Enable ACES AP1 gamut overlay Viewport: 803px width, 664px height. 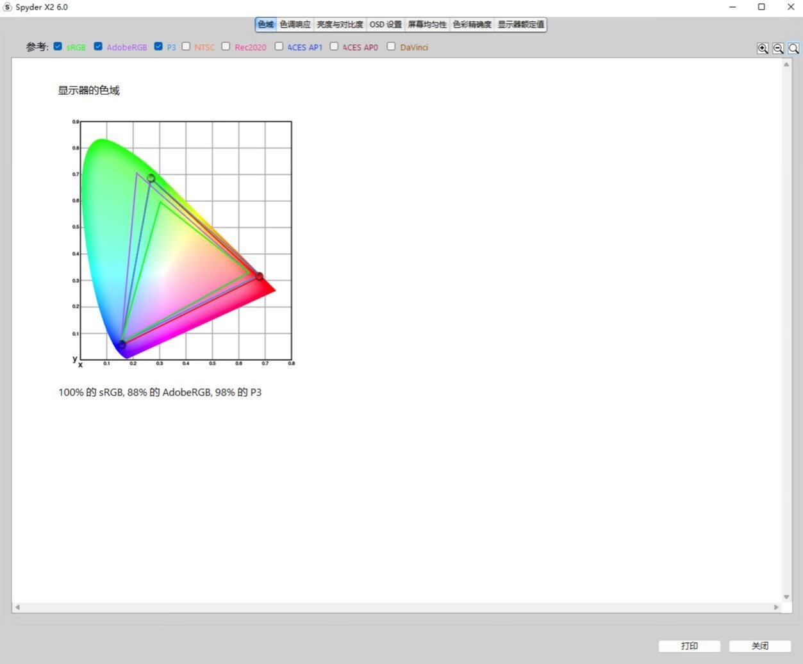[279, 46]
